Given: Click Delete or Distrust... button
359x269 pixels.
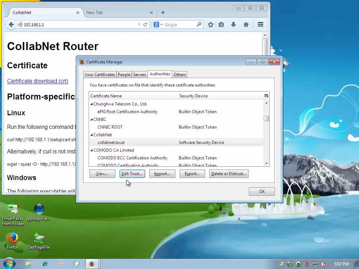Looking at the screenshot, I should pos(229,174).
